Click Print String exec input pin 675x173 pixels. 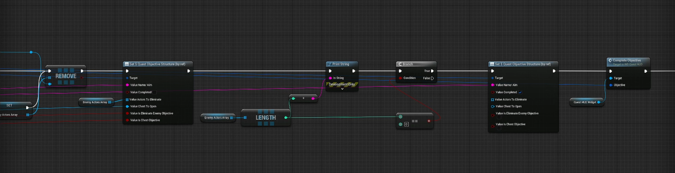pyautogui.click(x=330, y=71)
